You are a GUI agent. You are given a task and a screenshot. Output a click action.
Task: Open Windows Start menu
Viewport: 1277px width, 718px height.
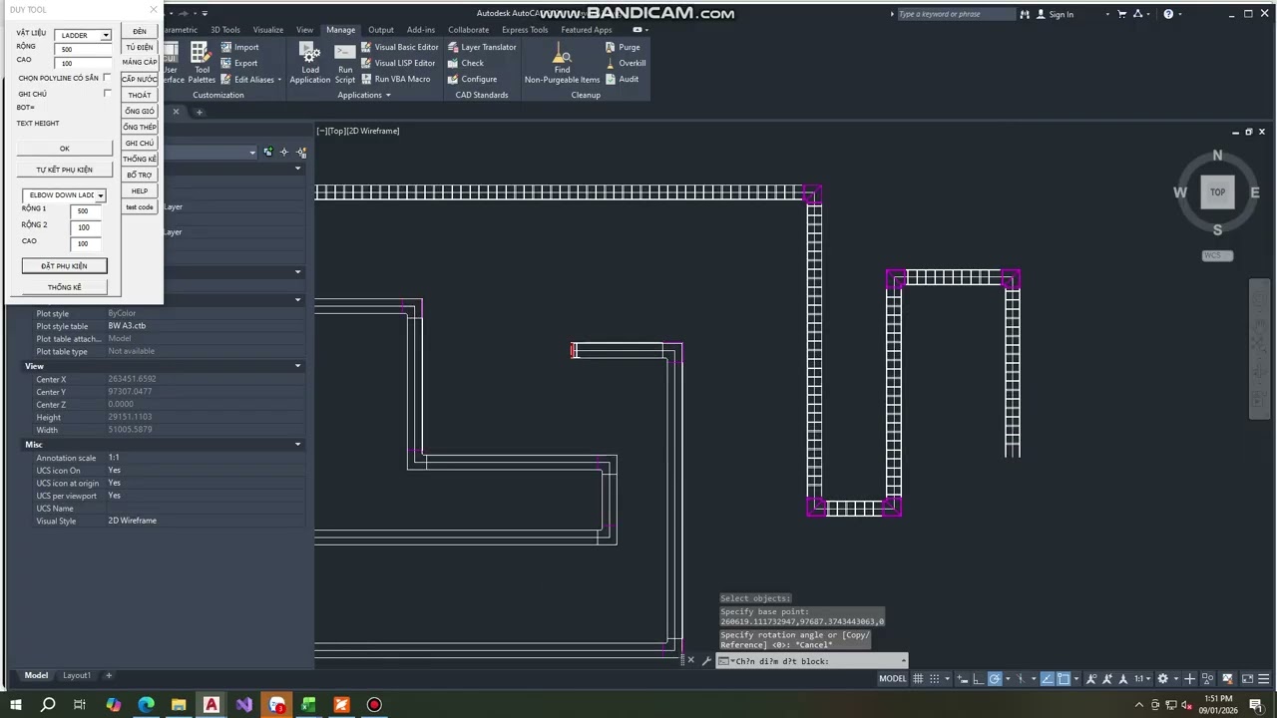[x=15, y=705]
